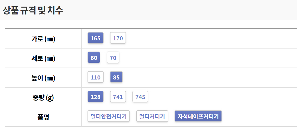Select 85 in the 높이 row
Viewport: 297px width, 128px height.
tap(116, 77)
